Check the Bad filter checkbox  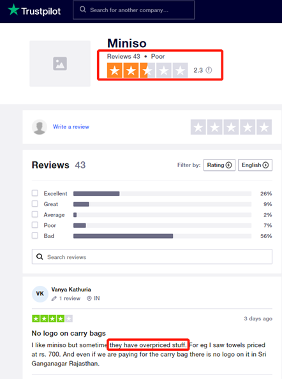coord(35,235)
